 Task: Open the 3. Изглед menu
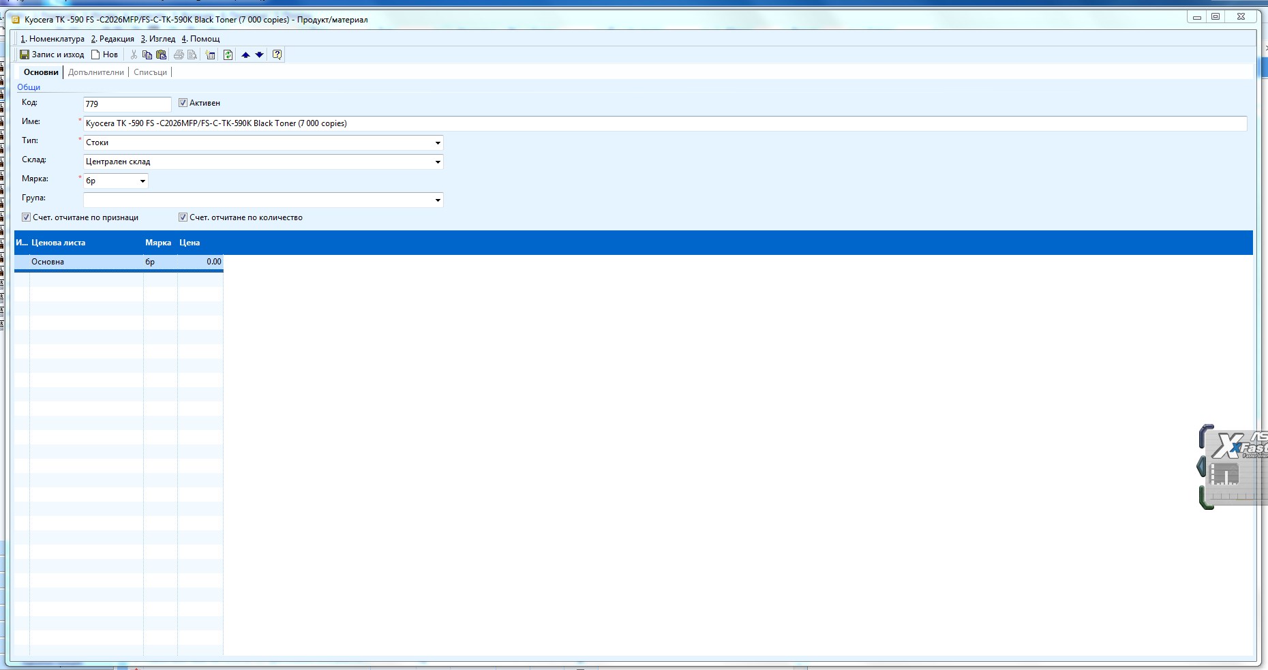pos(158,39)
